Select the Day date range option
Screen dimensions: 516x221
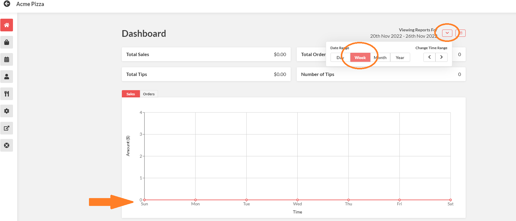tap(340, 58)
